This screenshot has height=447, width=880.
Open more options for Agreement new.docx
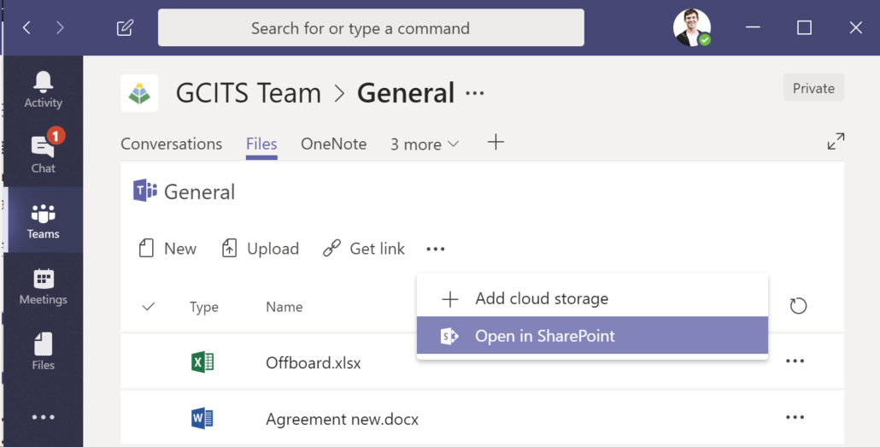795,417
